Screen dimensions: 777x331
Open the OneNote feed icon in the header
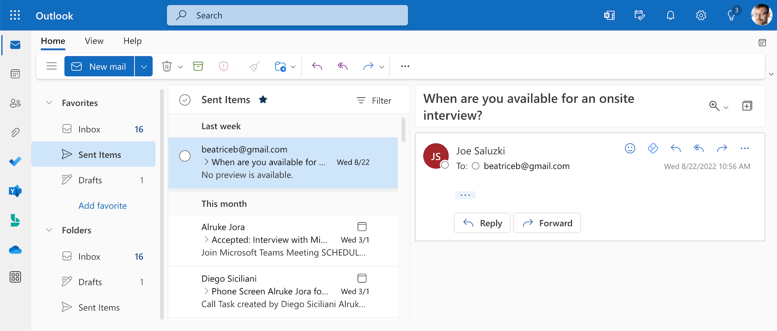[x=609, y=15]
